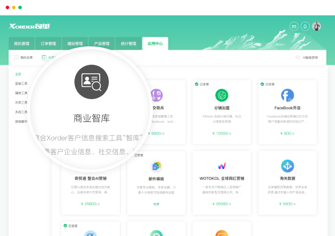Click the ¥5800 price on 海关数据 card

(x=287, y=204)
